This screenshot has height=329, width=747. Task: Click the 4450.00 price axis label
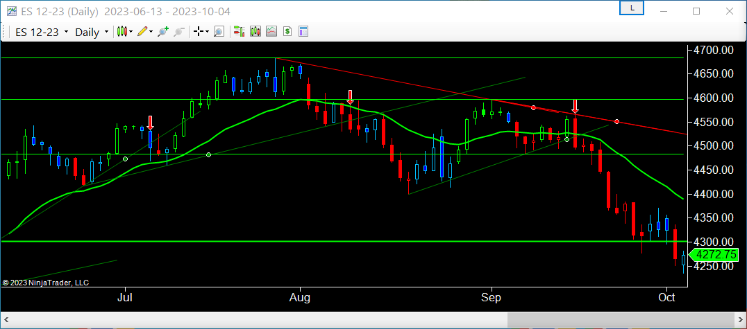(714, 170)
